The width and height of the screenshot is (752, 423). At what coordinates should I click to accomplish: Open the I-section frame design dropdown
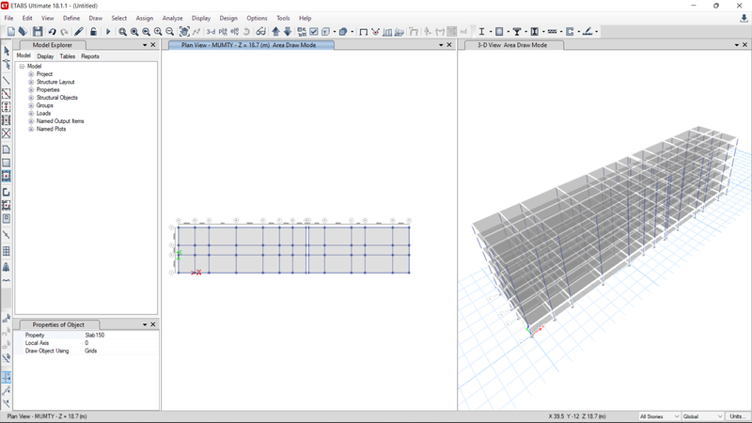pyautogui.click(x=490, y=32)
